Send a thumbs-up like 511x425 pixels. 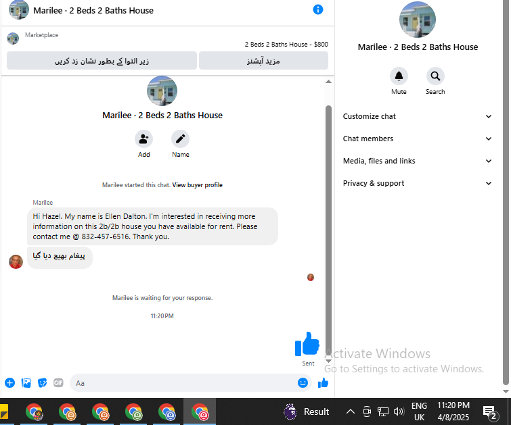tap(323, 383)
